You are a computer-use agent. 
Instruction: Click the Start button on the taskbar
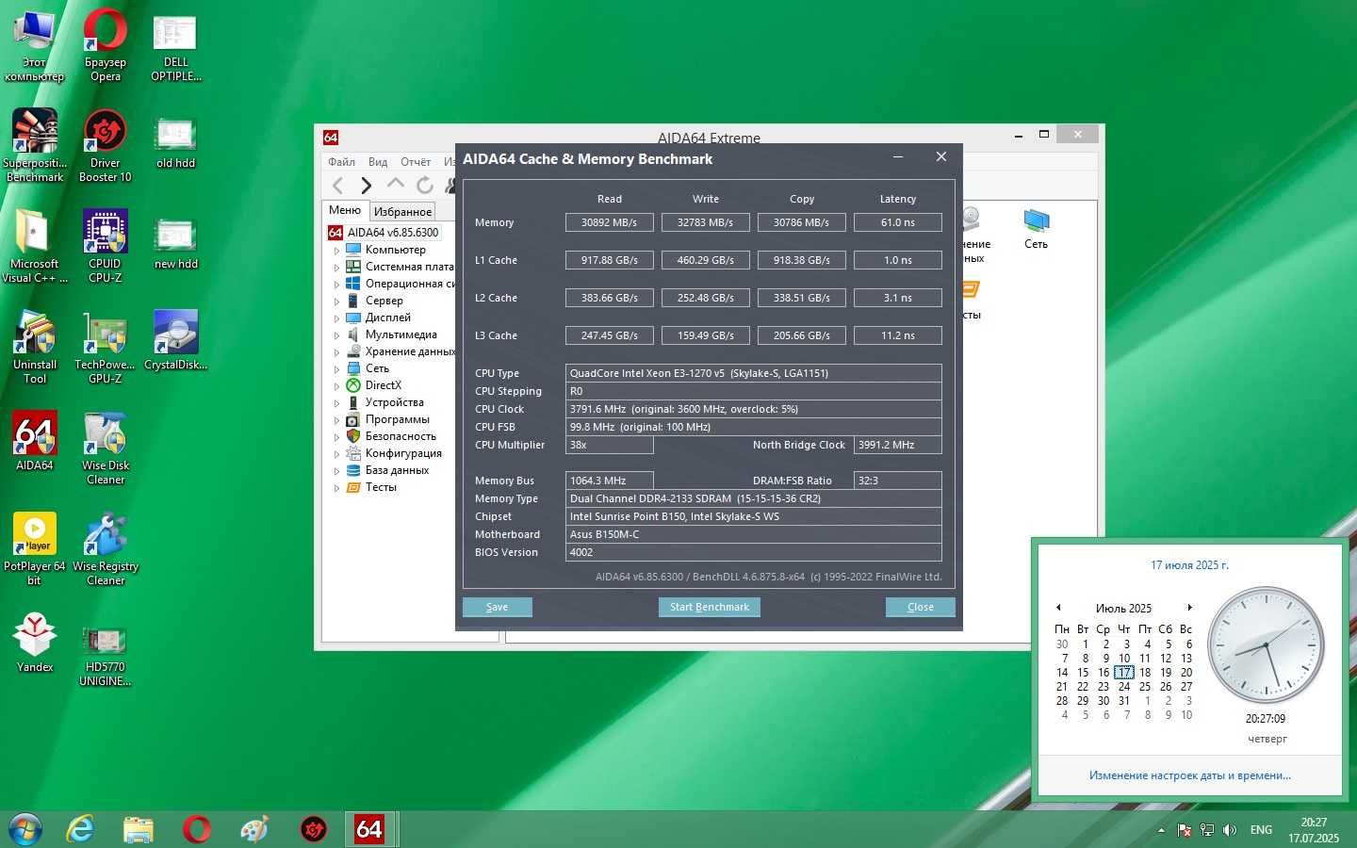point(25,830)
